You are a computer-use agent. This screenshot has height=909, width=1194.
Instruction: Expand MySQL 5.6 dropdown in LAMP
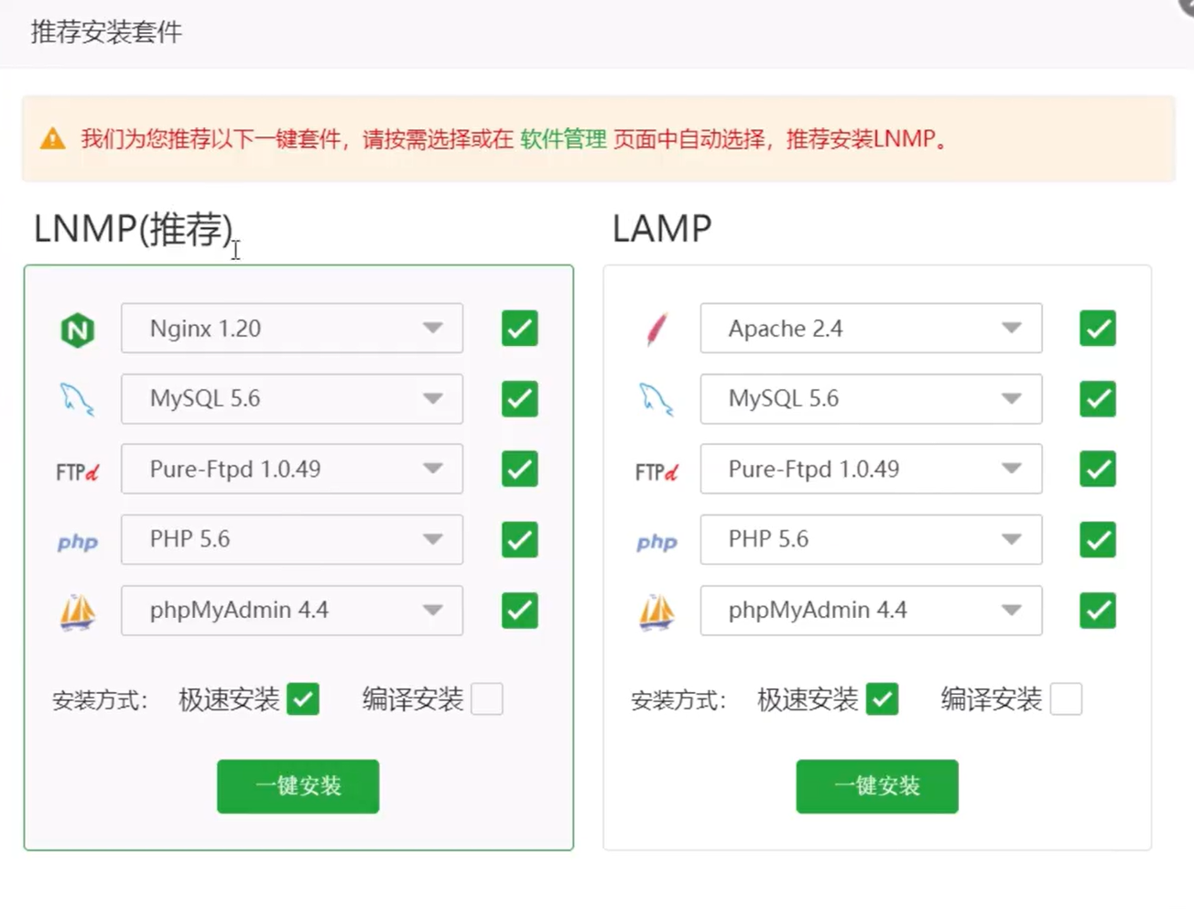(x=871, y=399)
